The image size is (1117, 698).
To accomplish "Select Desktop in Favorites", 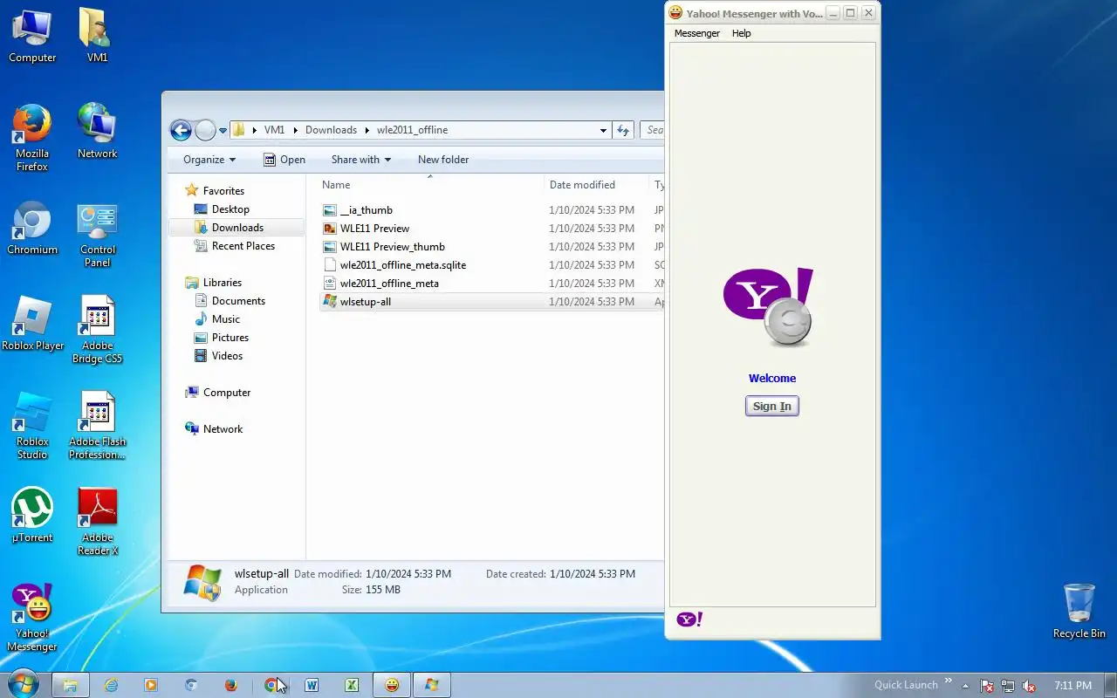I will [x=230, y=209].
